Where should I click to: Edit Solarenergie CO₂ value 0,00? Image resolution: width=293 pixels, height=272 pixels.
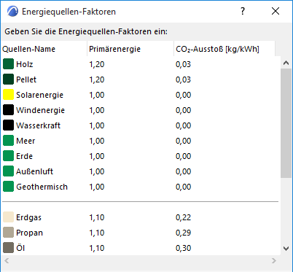(183, 95)
